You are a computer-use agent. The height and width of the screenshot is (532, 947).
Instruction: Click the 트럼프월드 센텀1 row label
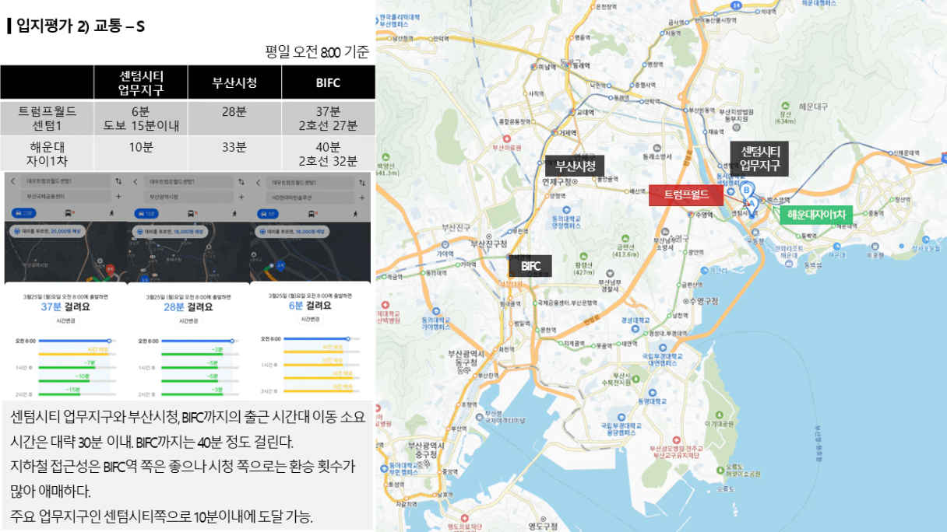[x=48, y=118]
